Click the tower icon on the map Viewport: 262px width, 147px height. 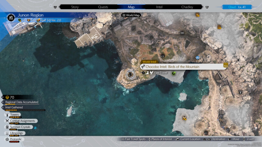[163, 56]
